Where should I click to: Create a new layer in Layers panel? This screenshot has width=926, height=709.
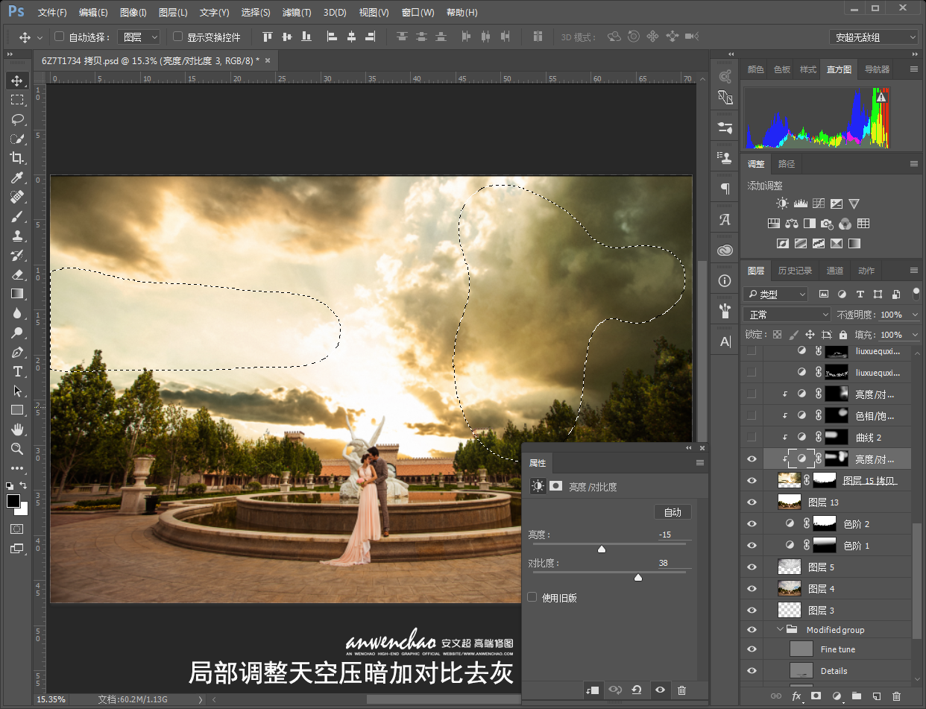[877, 696]
